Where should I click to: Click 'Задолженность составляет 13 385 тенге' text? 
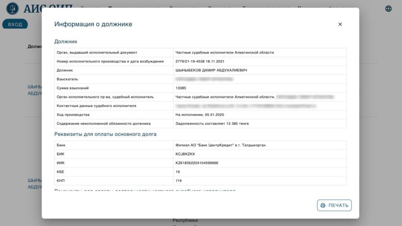(x=212, y=124)
